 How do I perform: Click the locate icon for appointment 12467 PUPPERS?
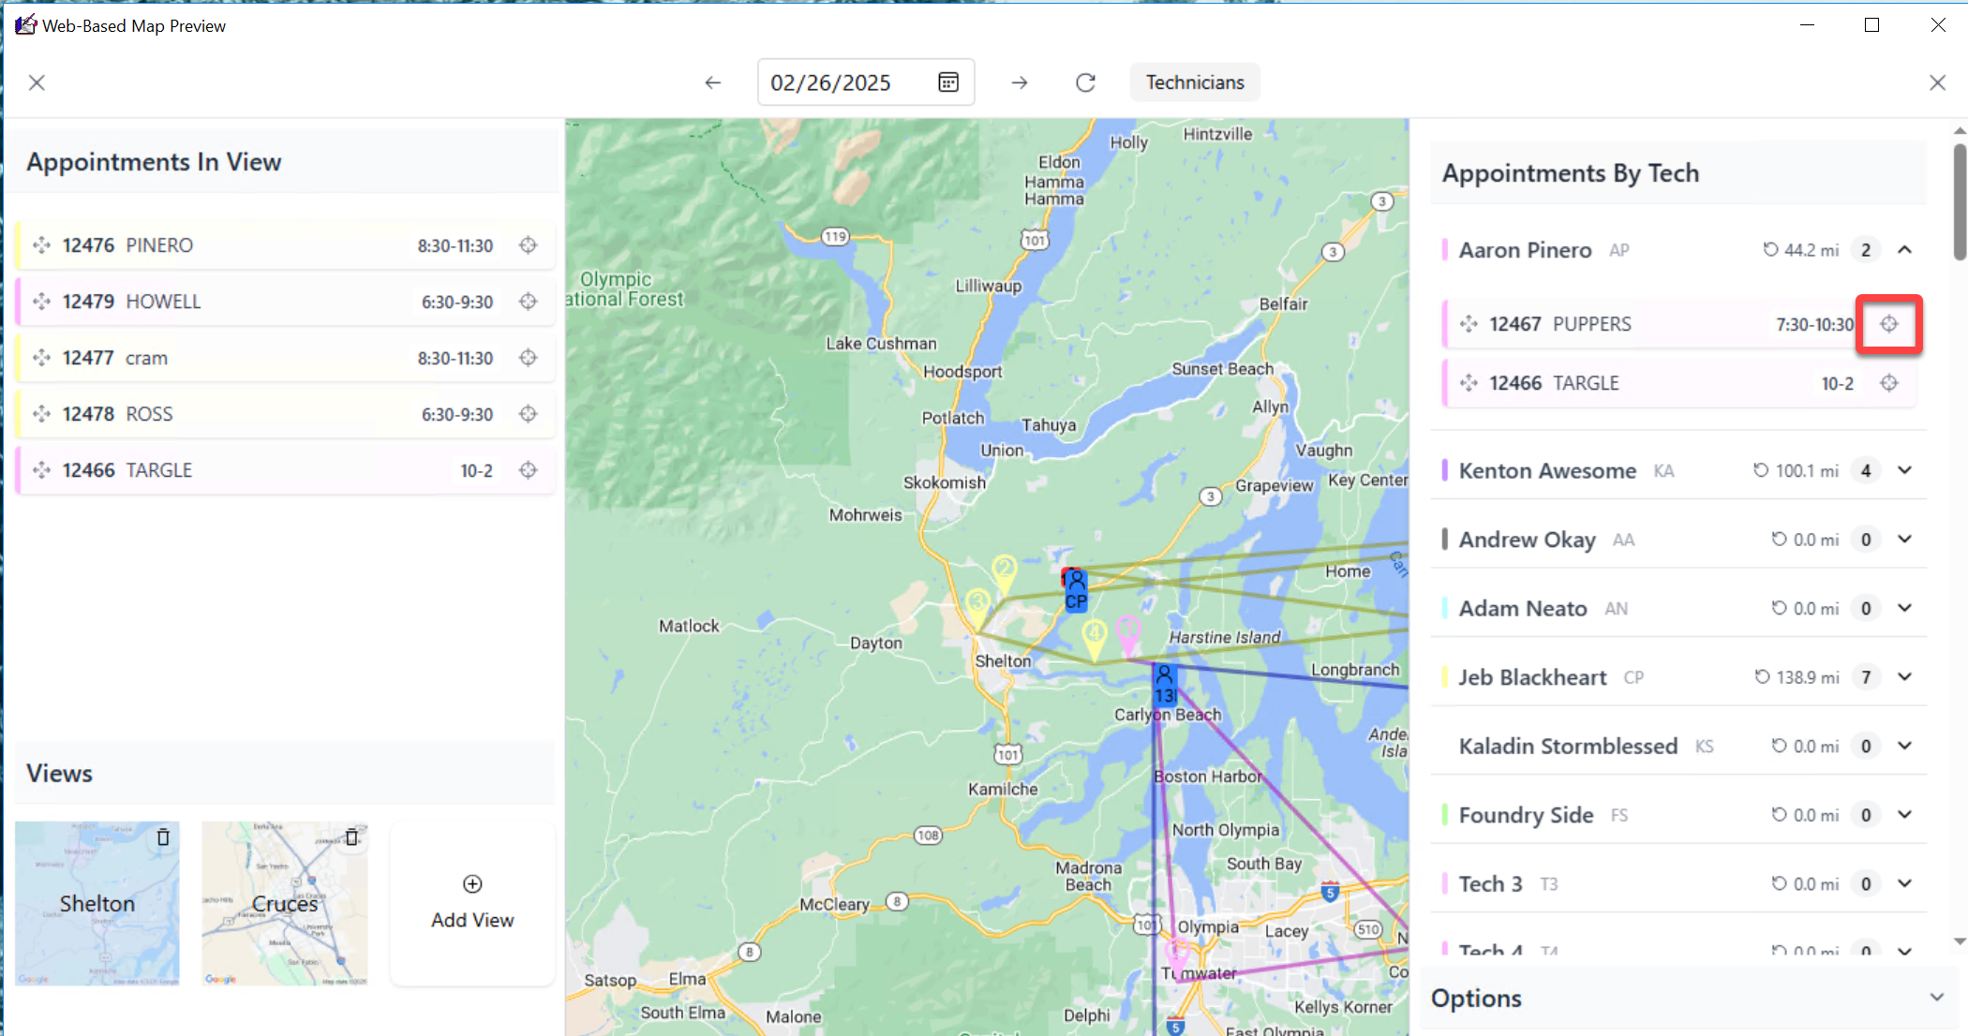click(1888, 324)
